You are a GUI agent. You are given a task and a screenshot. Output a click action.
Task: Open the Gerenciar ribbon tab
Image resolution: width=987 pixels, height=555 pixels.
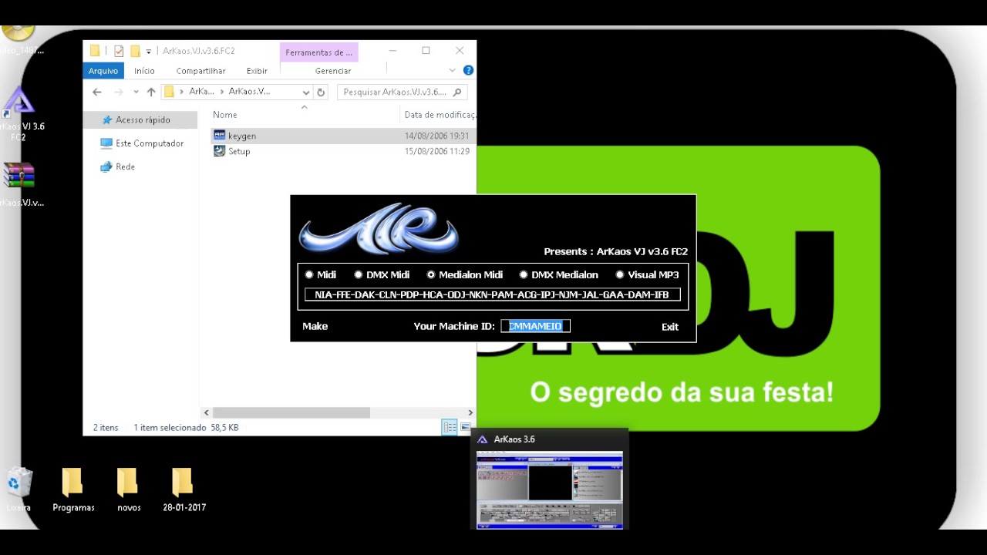coord(333,70)
